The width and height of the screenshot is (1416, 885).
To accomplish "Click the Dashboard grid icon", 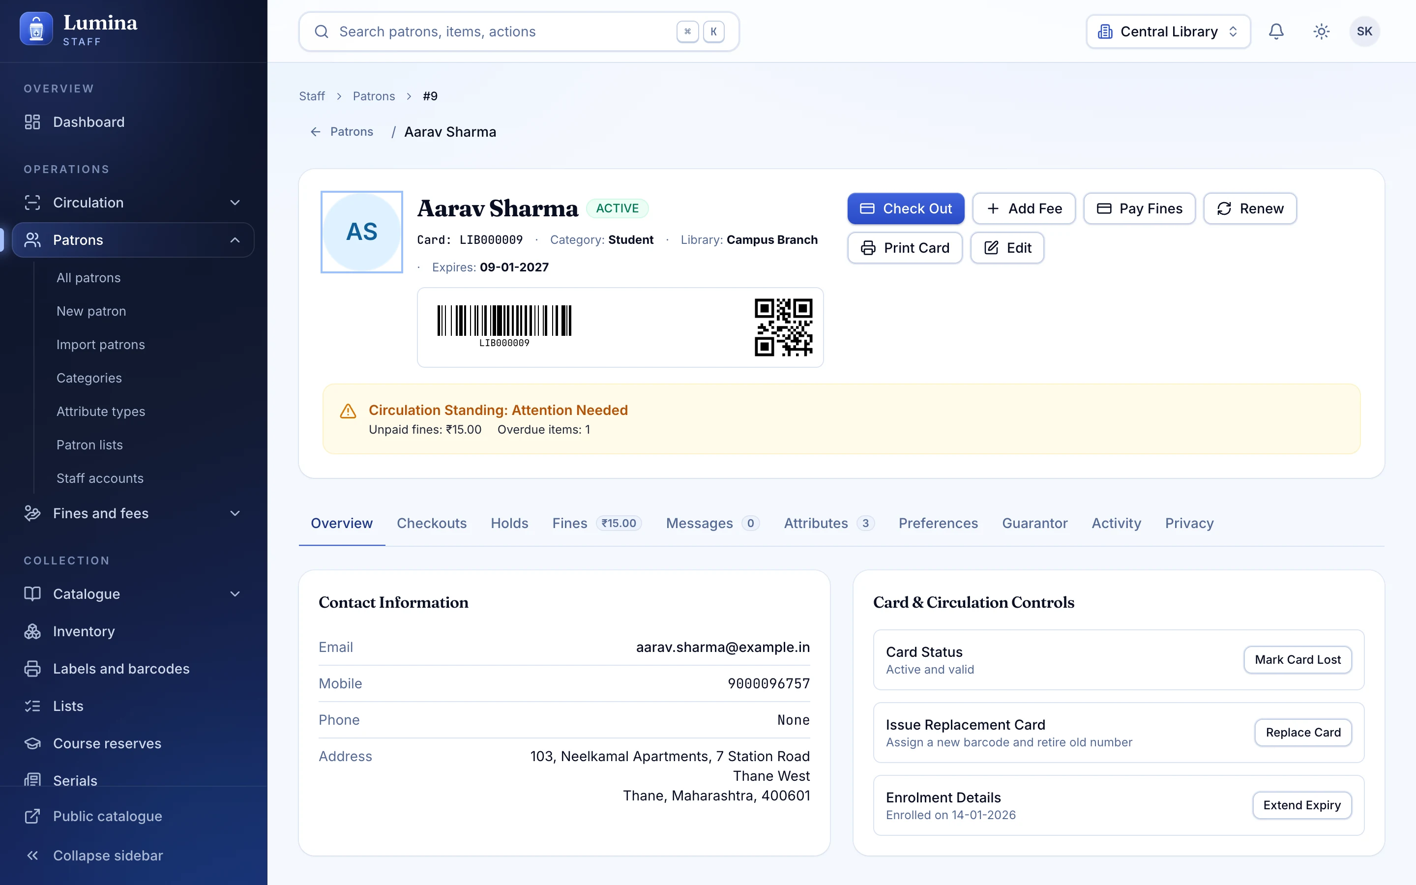I will click(32, 122).
